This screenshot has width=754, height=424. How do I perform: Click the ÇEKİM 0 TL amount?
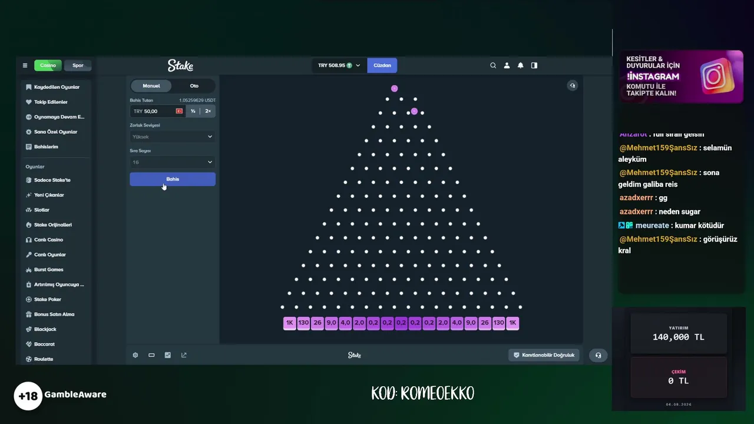[x=679, y=381]
